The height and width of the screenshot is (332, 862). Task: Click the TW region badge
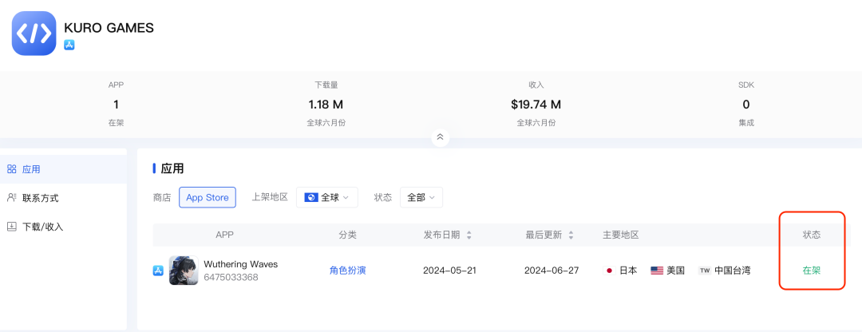704,271
